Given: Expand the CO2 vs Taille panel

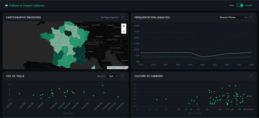Looking at the screenshot, I should tap(122, 76).
